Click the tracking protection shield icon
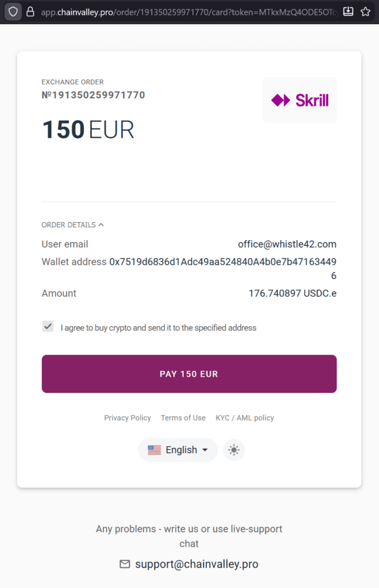The width and height of the screenshot is (379, 588). (13, 11)
